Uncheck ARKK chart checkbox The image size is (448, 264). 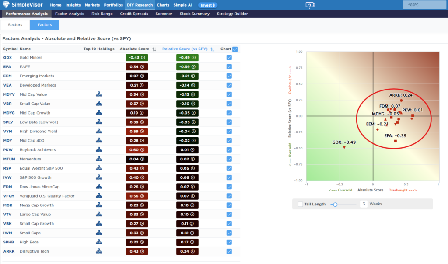click(x=229, y=251)
